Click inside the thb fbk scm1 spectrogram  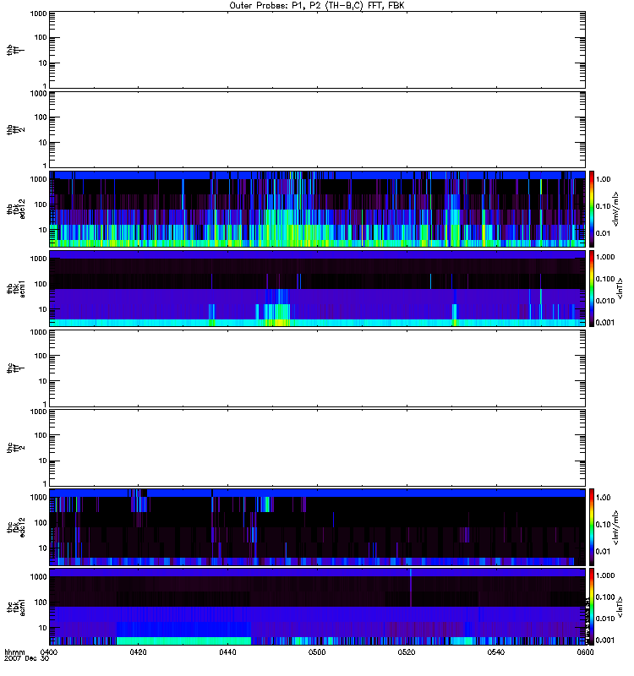(317, 288)
